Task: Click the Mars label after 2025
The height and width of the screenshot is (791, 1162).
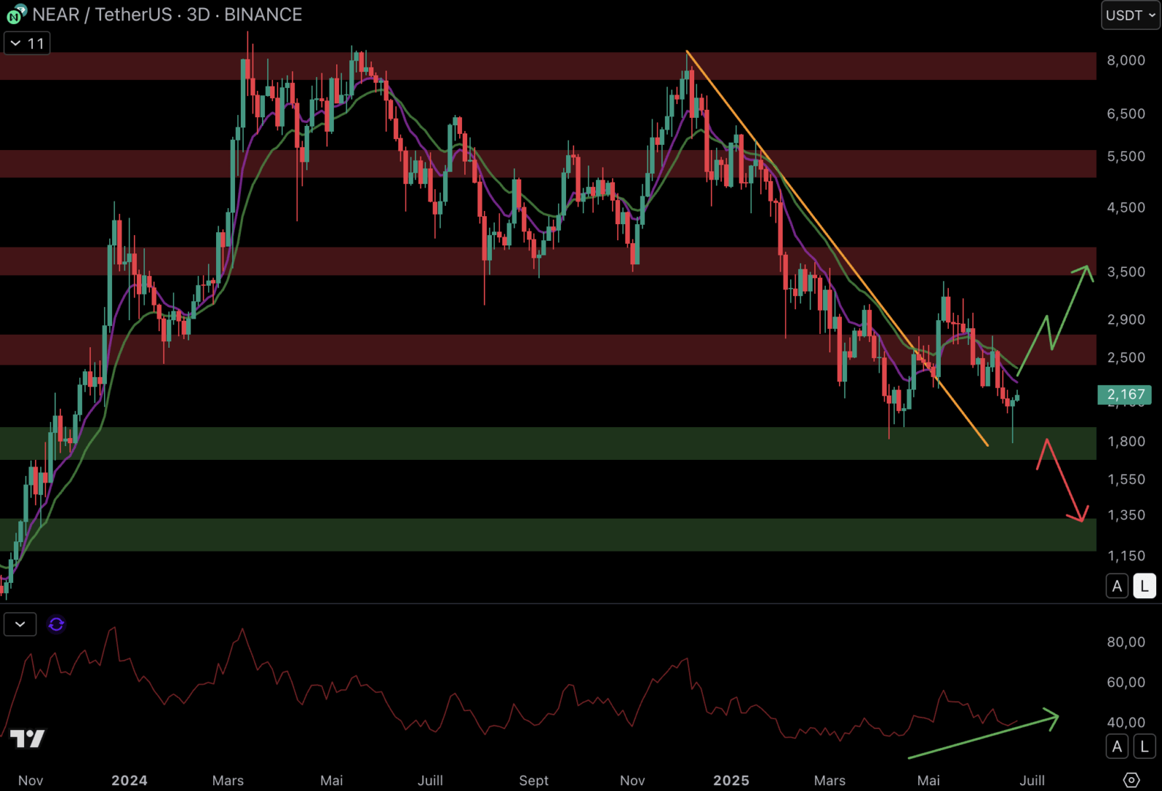Action: (830, 780)
